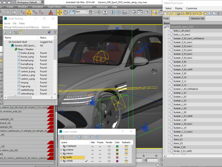Expand the interior layer in Layer dialog
Viewport: 222px width, 167px height.
point(61,154)
